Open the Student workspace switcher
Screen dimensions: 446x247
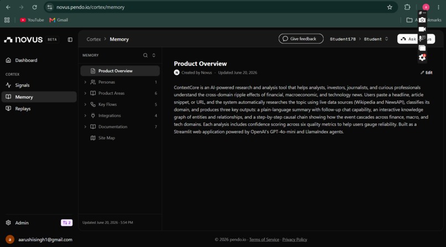click(376, 39)
